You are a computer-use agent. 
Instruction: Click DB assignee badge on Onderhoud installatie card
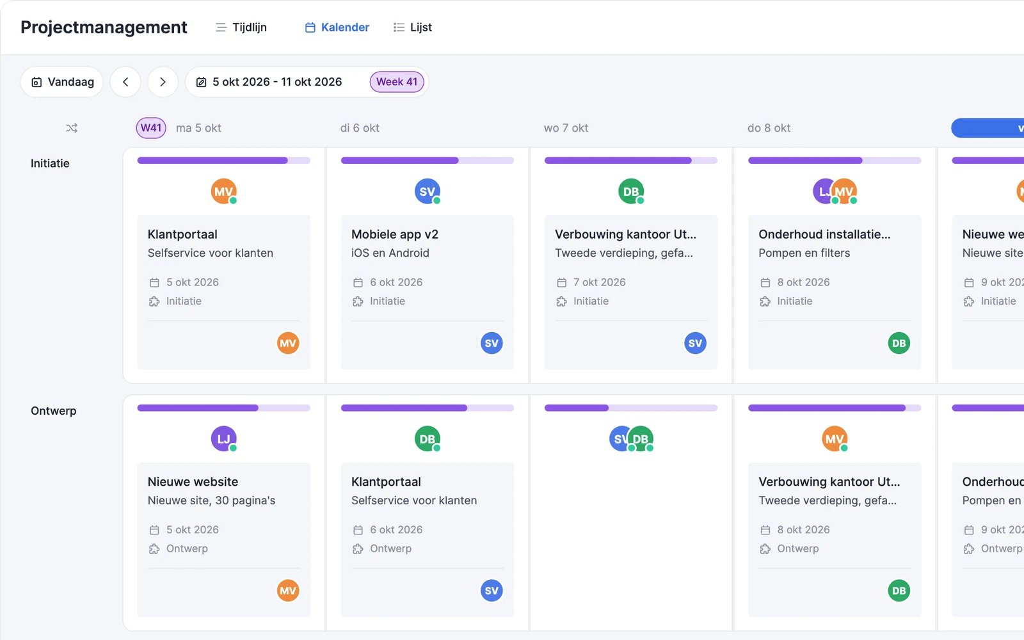(899, 343)
